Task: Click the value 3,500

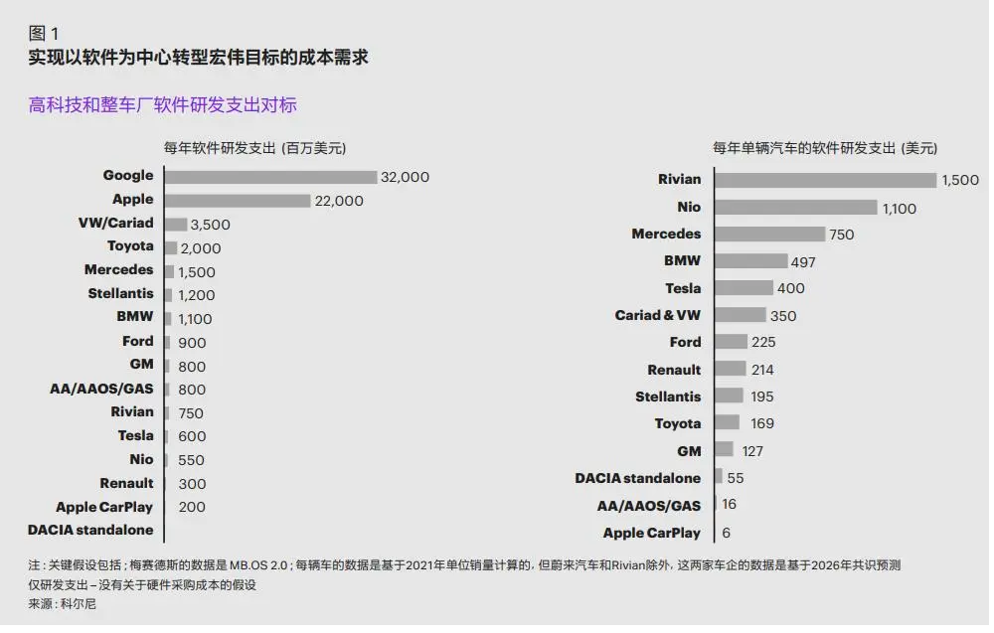Action: [x=211, y=225]
